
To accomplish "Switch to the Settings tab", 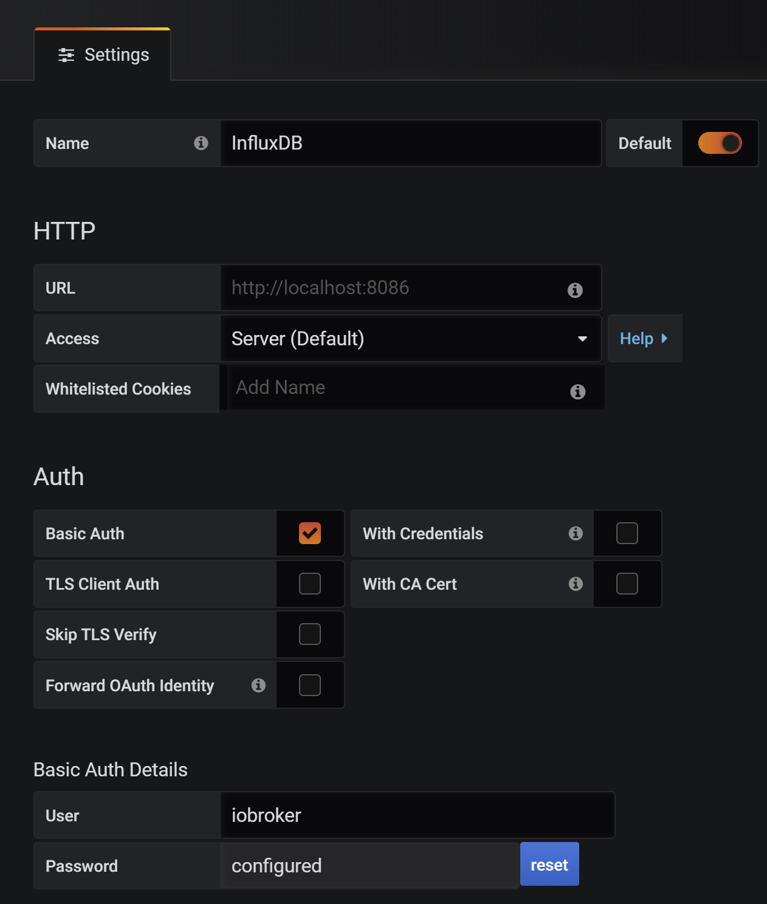I will pos(103,55).
